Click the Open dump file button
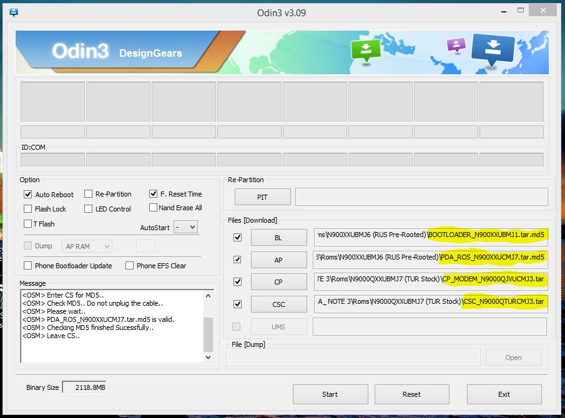 tap(513, 357)
